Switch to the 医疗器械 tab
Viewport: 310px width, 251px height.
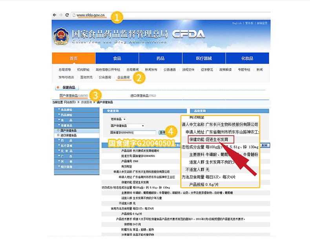(x=204, y=58)
